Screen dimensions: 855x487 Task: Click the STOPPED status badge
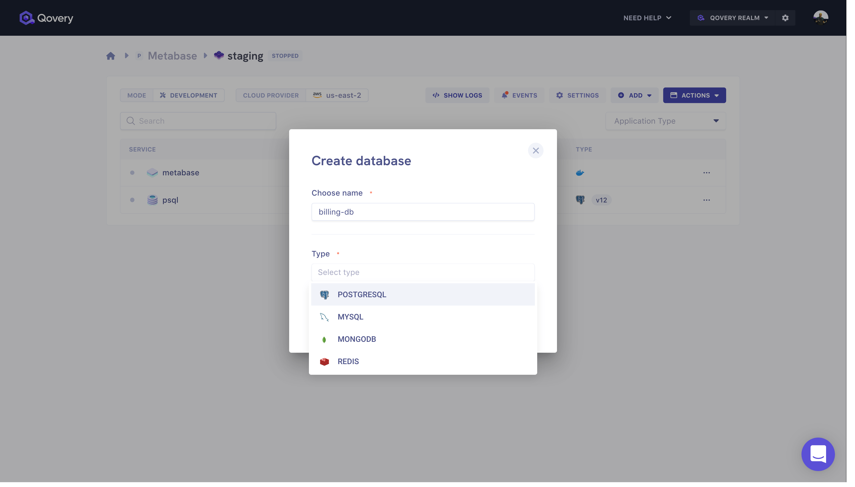point(285,55)
